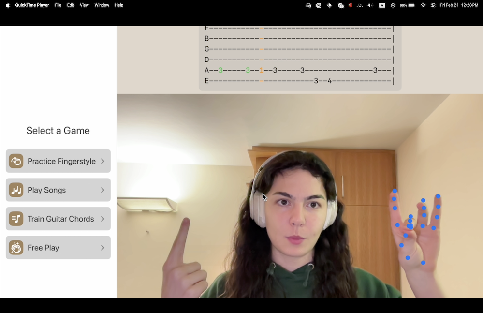Open the Window menu
The width and height of the screenshot is (483, 313).
(x=102, y=5)
